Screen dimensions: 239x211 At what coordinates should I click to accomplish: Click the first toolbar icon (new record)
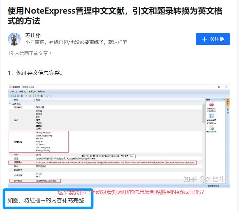pos(11,96)
